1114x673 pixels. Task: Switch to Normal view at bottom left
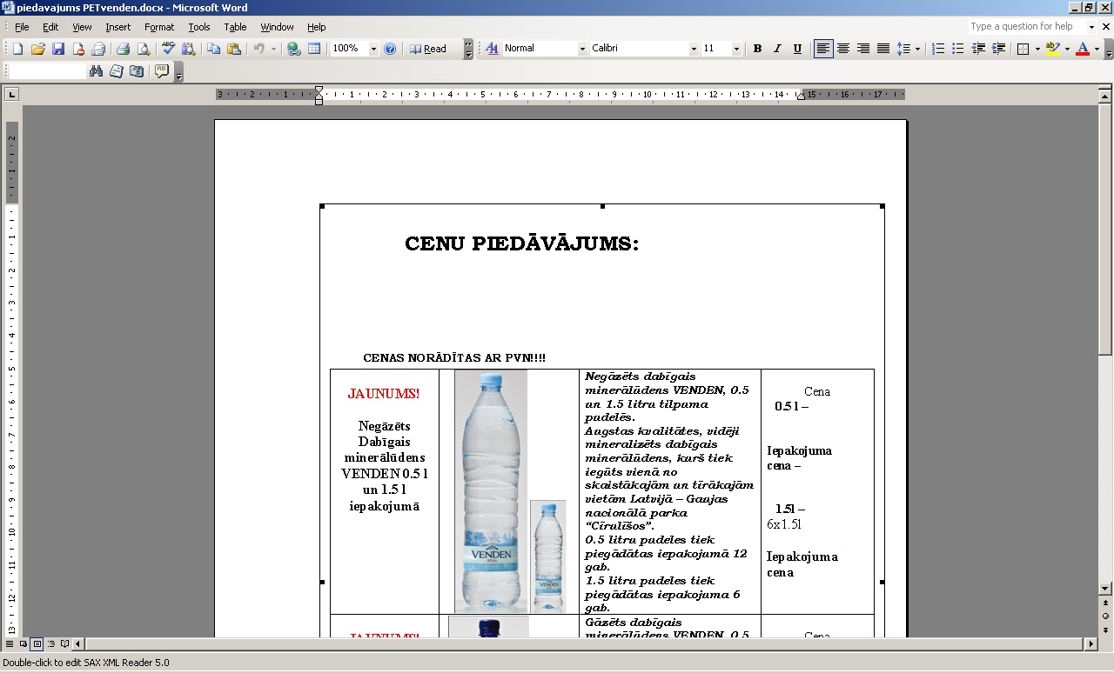(10, 644)
